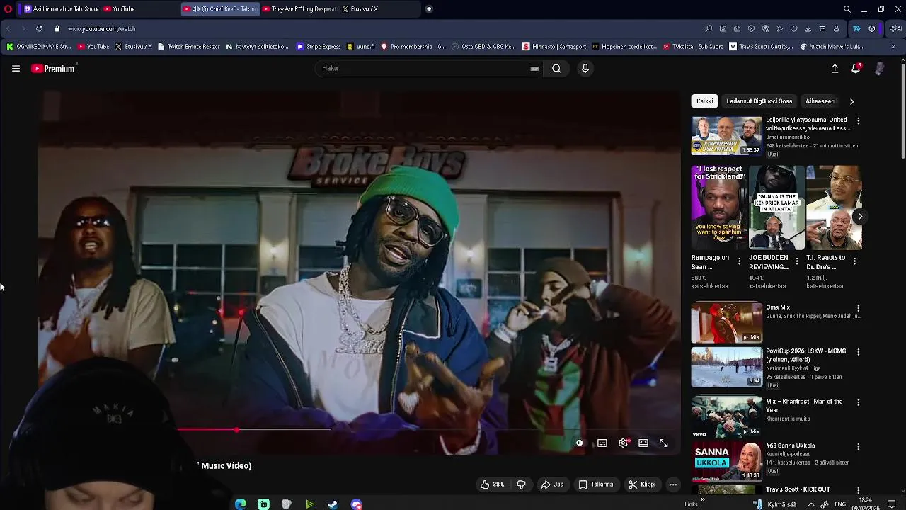Image resolution: width=906 pixels, height=510 pixels.
Task: Save video with Tallenna button
Action: [596, 484]
